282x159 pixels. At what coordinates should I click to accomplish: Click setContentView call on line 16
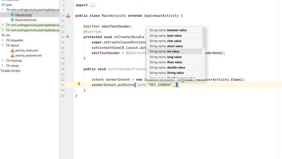click(106, 48)
